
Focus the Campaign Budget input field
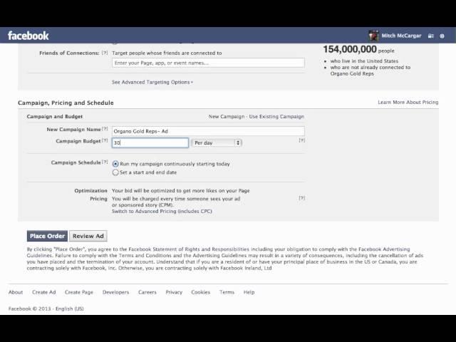150,142
